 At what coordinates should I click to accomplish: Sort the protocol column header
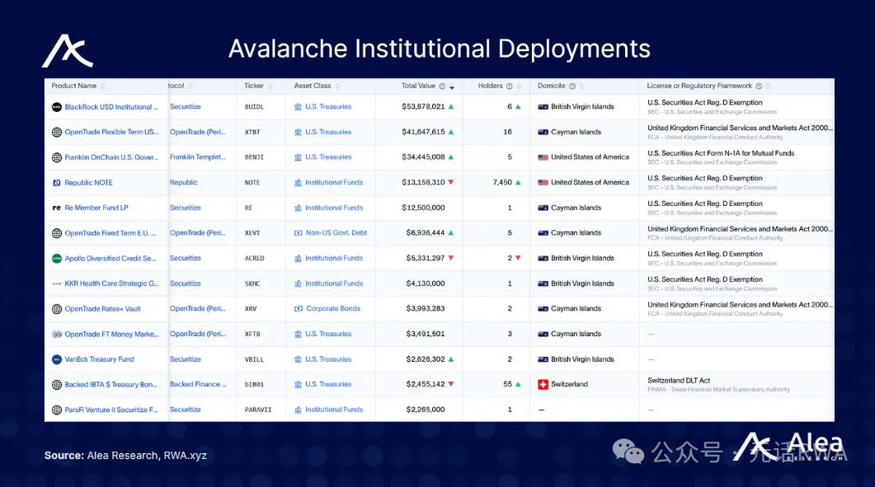click(x=191, y=86)
